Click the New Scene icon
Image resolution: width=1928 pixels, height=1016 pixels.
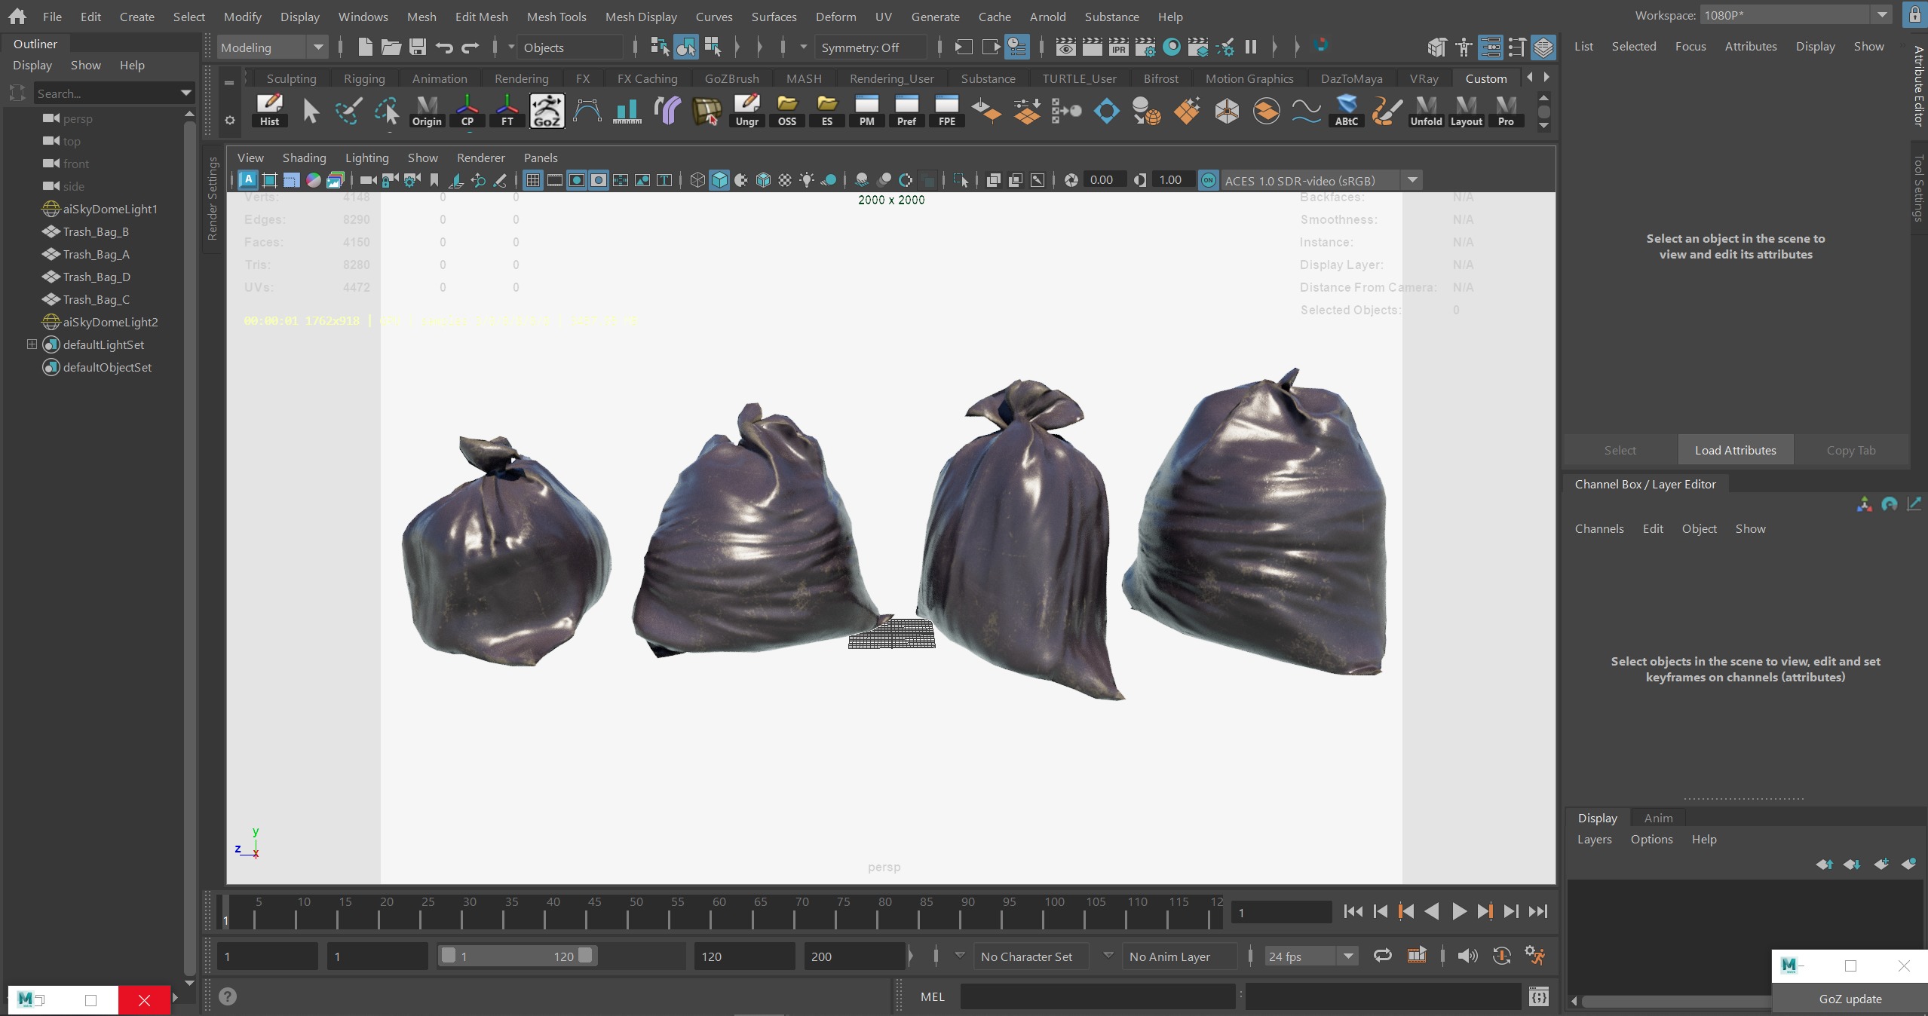pyautogui.click(x=365, y=47)
